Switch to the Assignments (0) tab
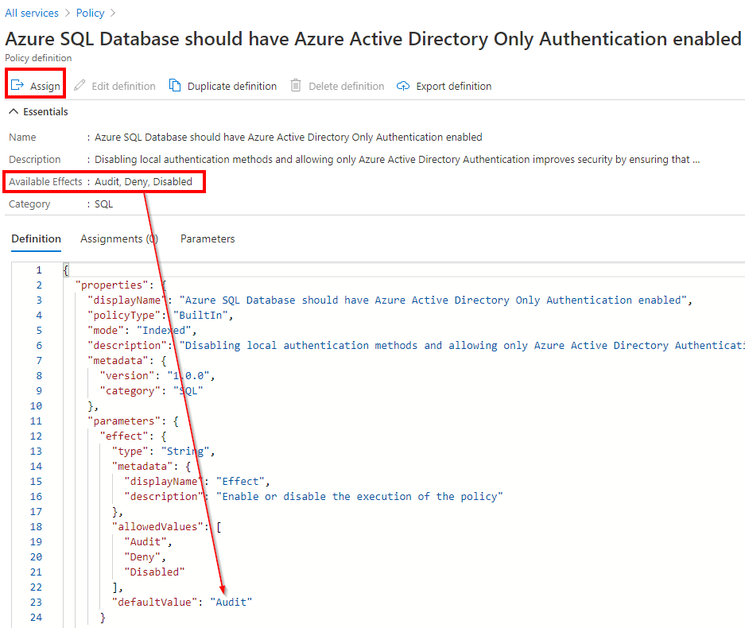745x628 pixels. pos(119,238)
